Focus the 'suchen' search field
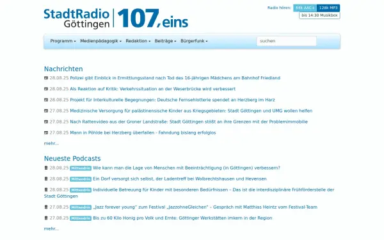Viewport: 384px width, 240px height. tap(286, 41)
